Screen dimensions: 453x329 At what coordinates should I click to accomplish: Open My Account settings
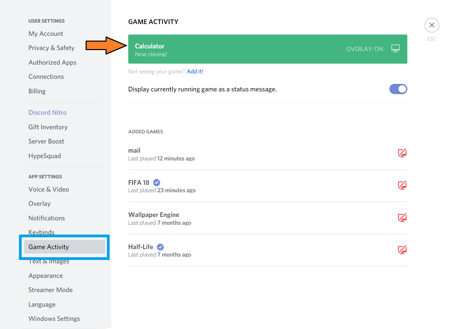[x=45, y=34]
